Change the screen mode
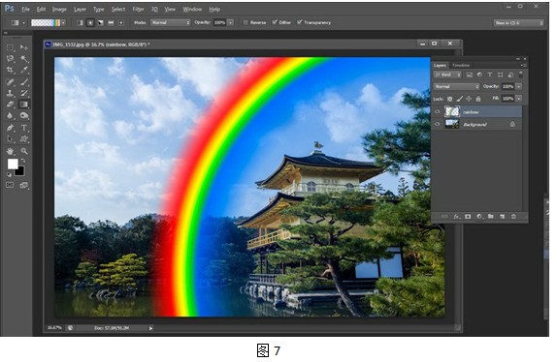Viewport: 557px width, 362px height. [24, 185]
